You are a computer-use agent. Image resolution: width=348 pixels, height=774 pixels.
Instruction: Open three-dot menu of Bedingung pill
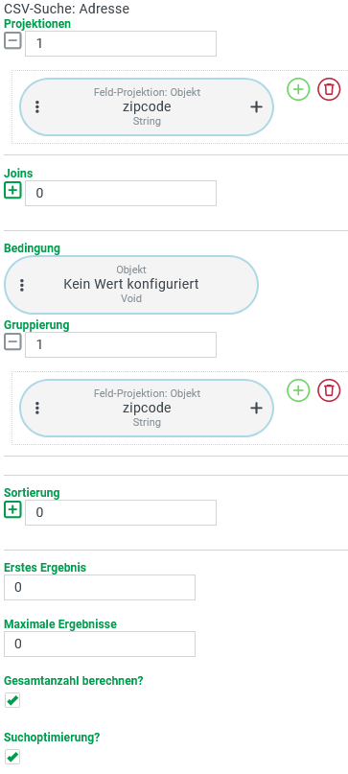22,285
